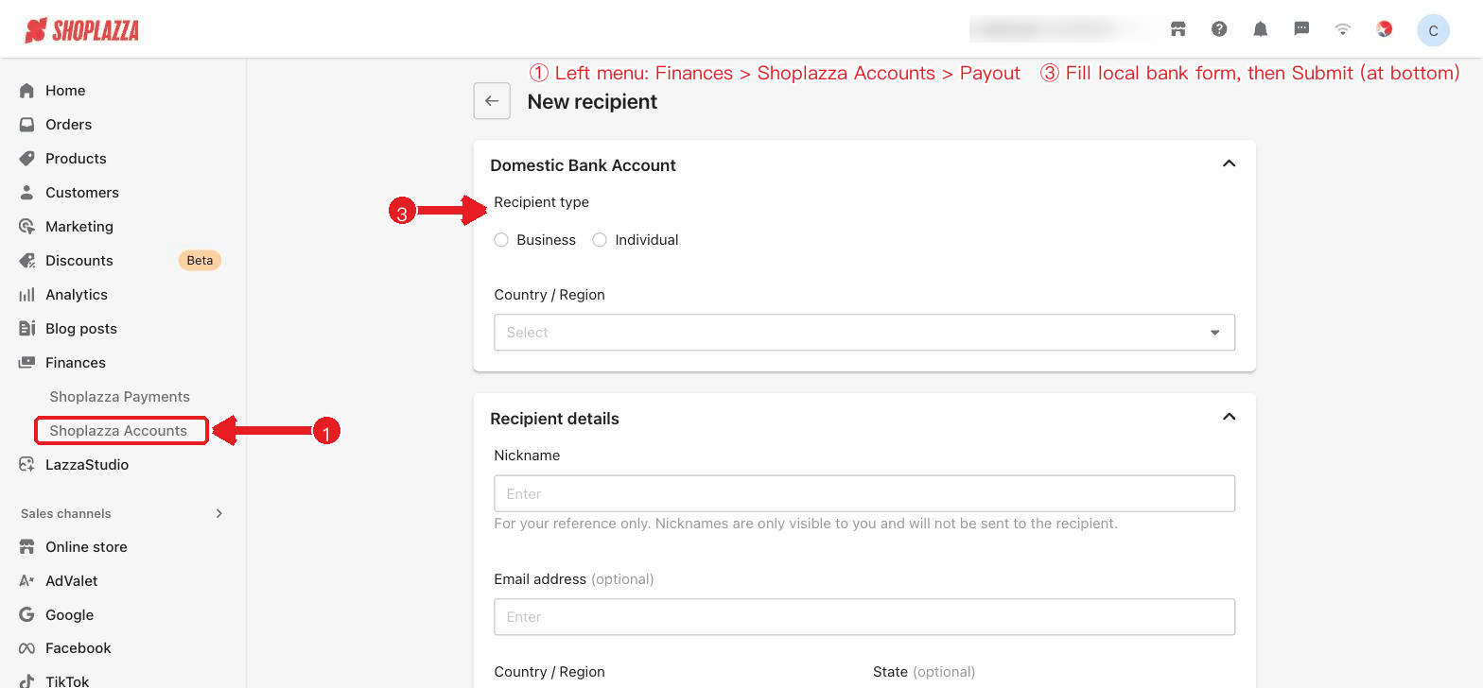Click the wifi signal icon in header

(1343, 29)
